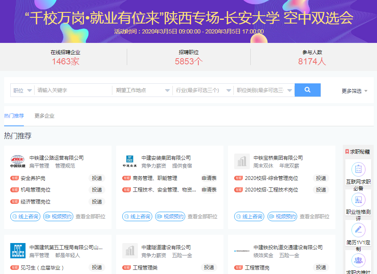Click 中建铁投轨道交通建设 company logo
Image resolution: width=377 pixels, height=274 pixels.
pos(242,251)
